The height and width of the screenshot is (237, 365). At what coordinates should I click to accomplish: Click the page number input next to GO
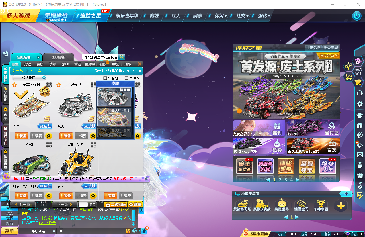pos(83,205)
